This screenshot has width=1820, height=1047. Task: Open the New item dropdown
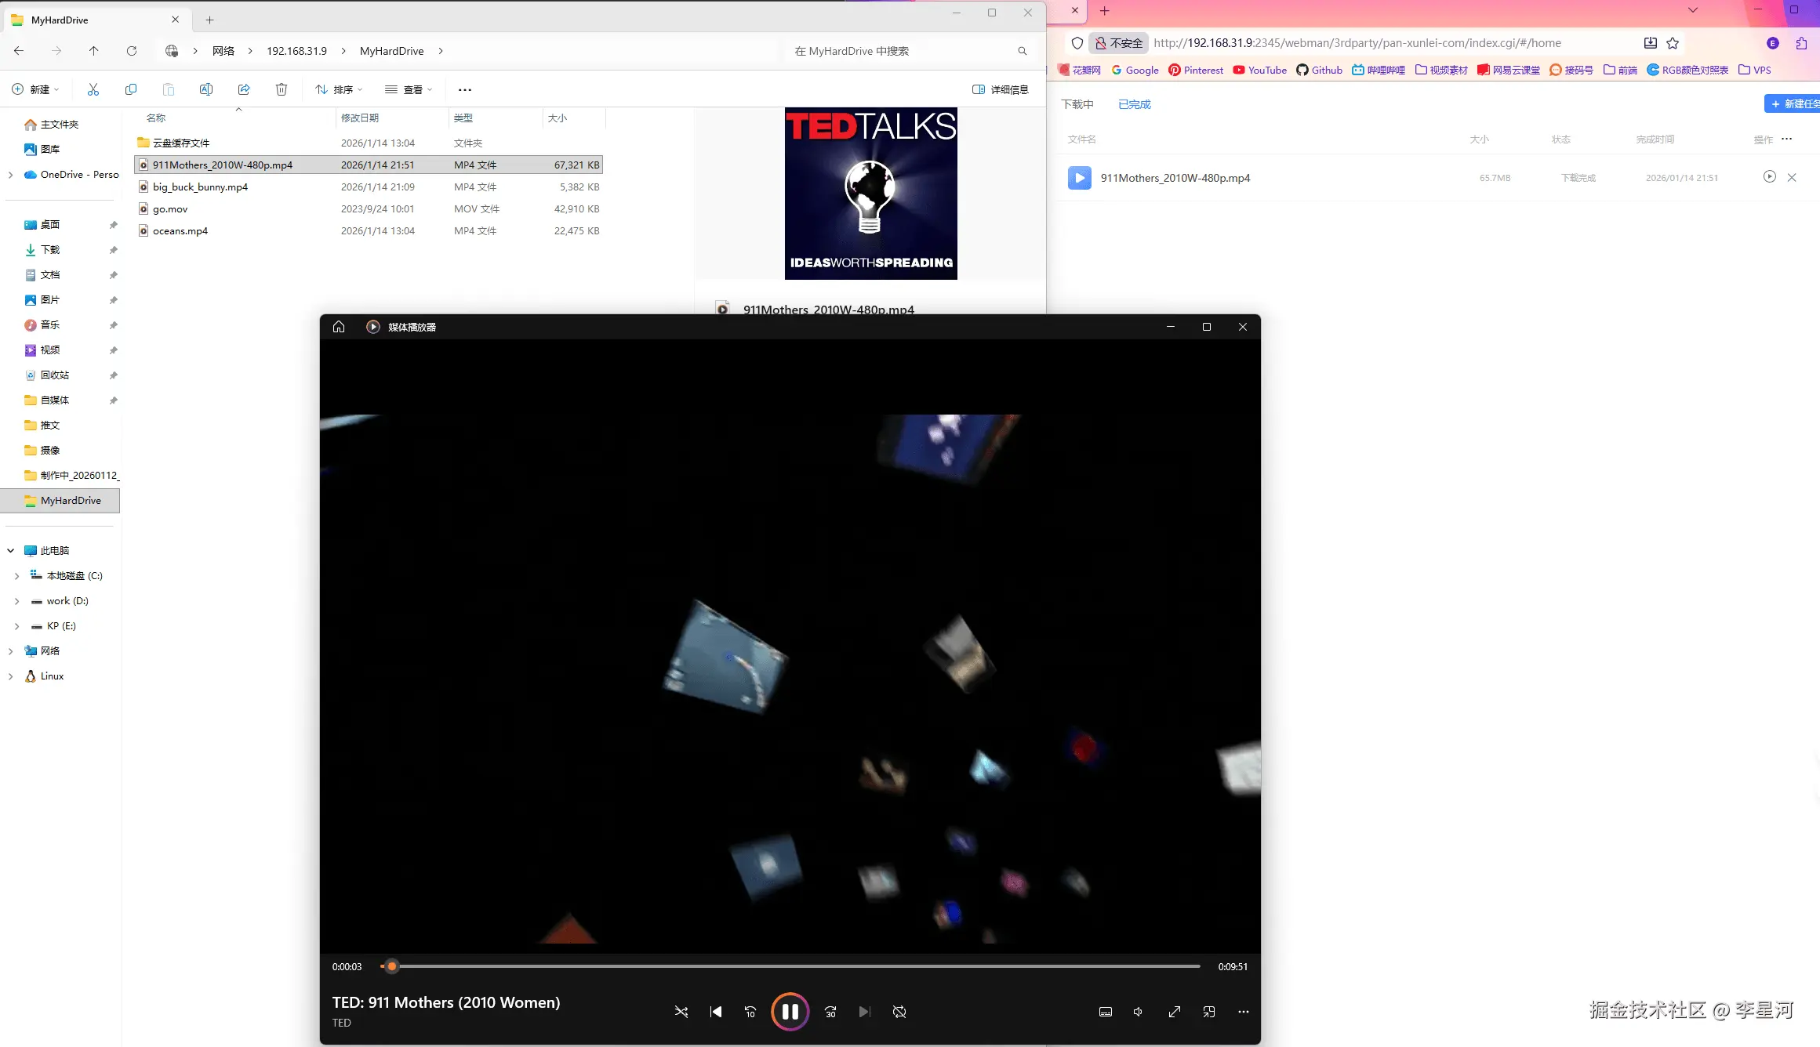tap(36, 89)
